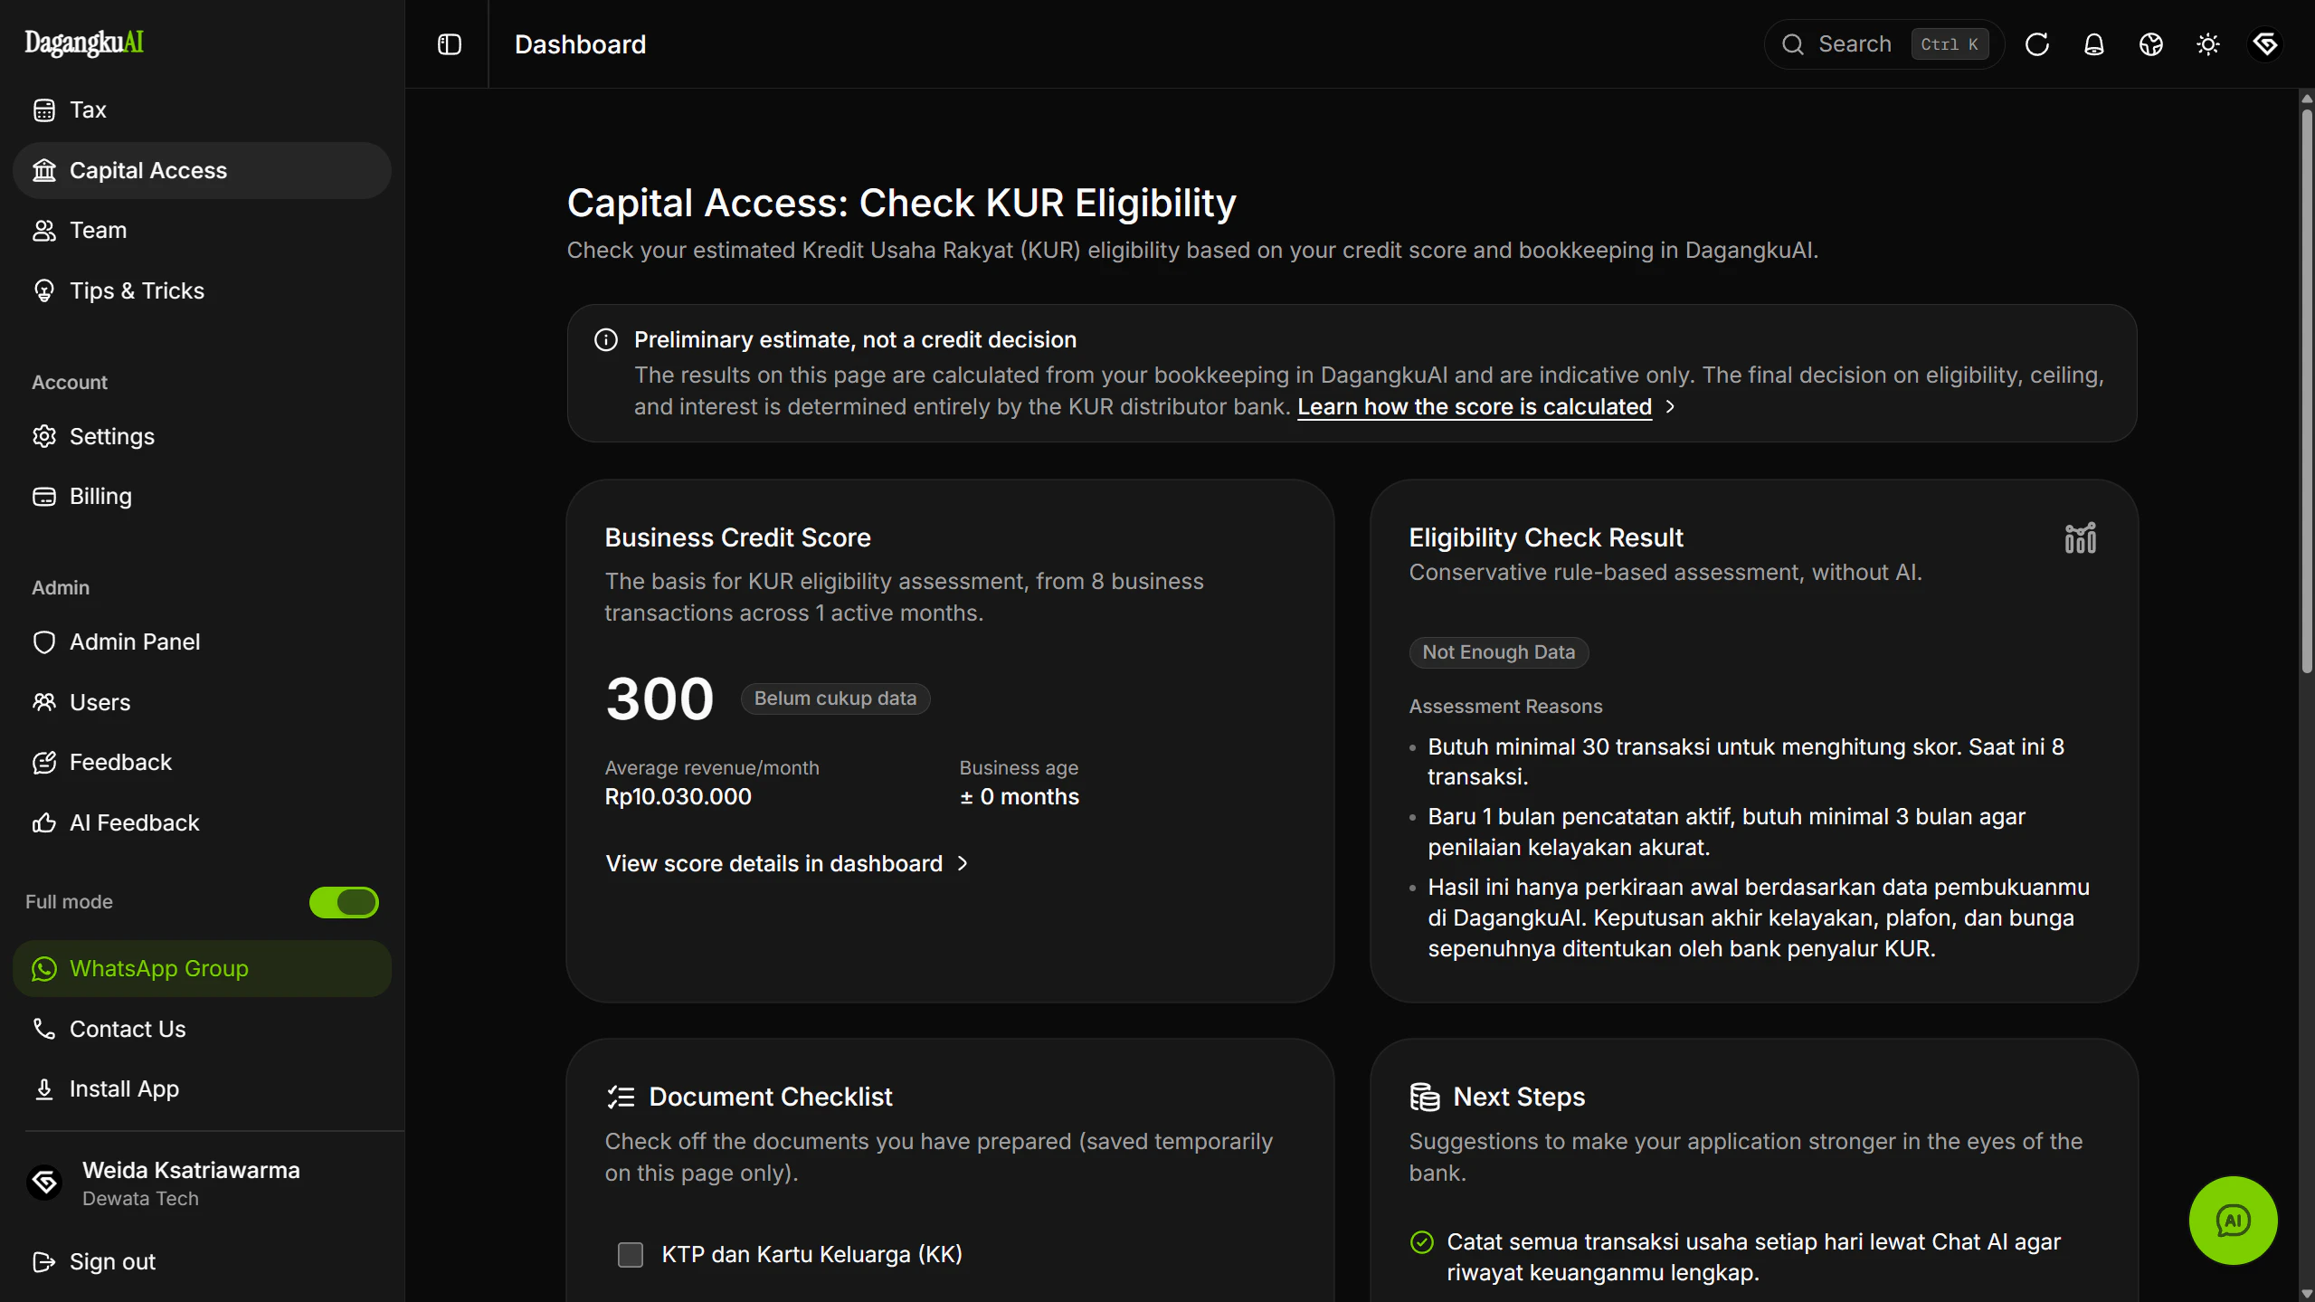Join the WhatsApp Group

tap(202, 969)
